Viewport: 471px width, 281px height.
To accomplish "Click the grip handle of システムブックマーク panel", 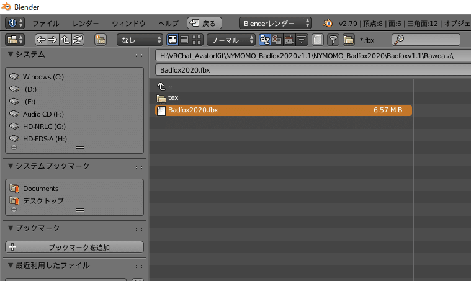I will click(139, 167).
